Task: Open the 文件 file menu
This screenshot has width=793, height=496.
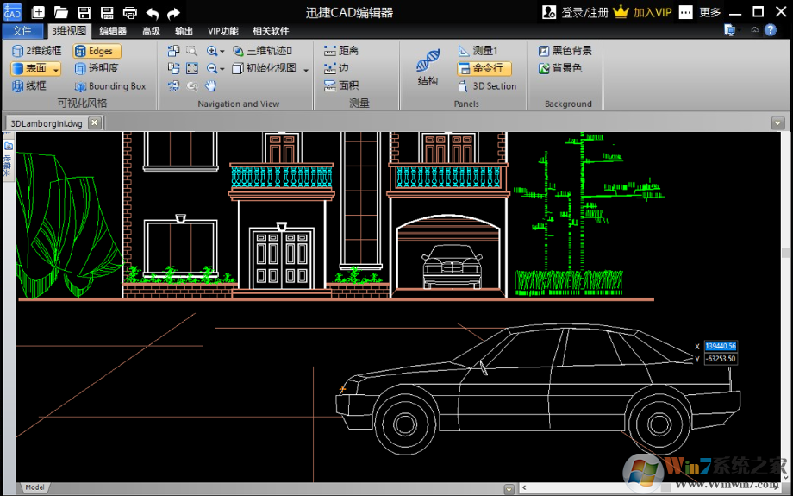Action: coord(22,31)
